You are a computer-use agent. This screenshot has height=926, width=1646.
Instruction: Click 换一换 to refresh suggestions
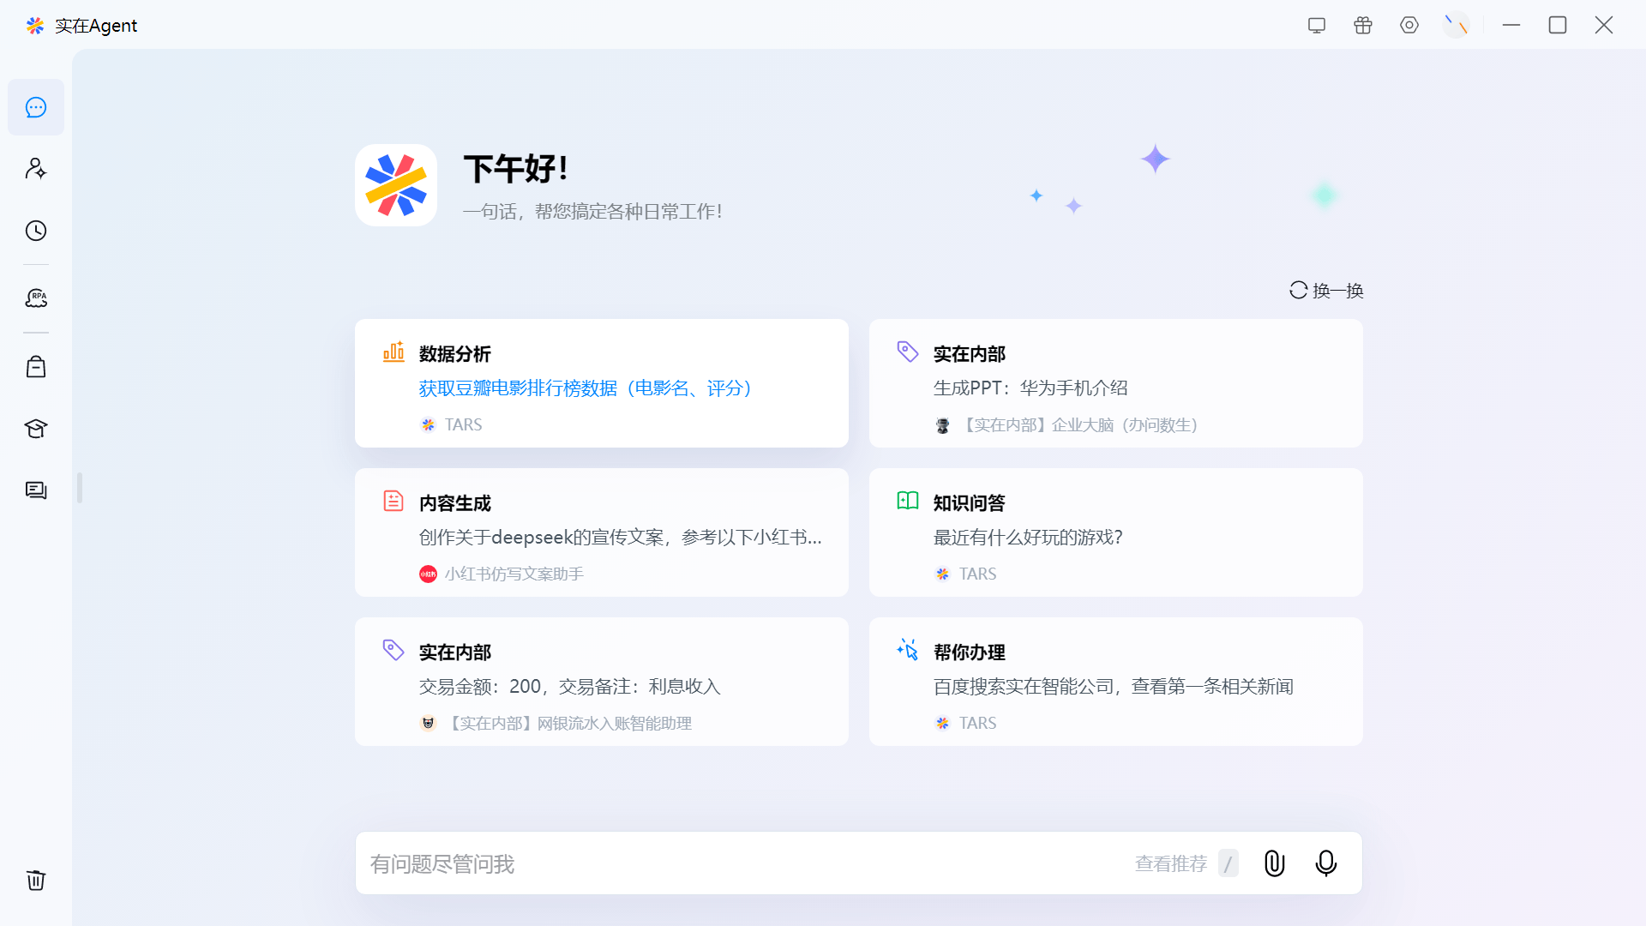(1326, 291)
